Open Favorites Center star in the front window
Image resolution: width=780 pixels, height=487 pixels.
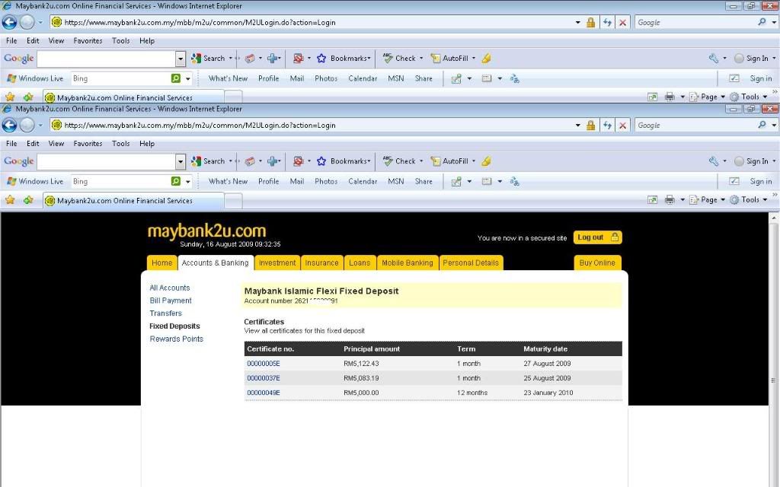(10, 200)
